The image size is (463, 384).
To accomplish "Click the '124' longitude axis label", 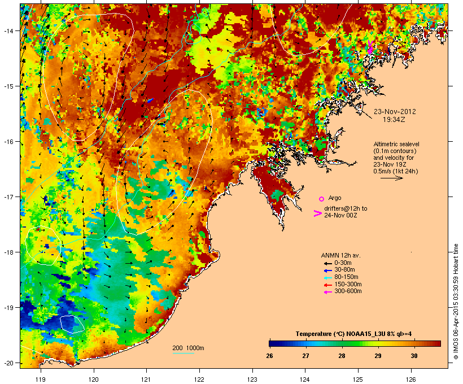I will coord(305,379).
